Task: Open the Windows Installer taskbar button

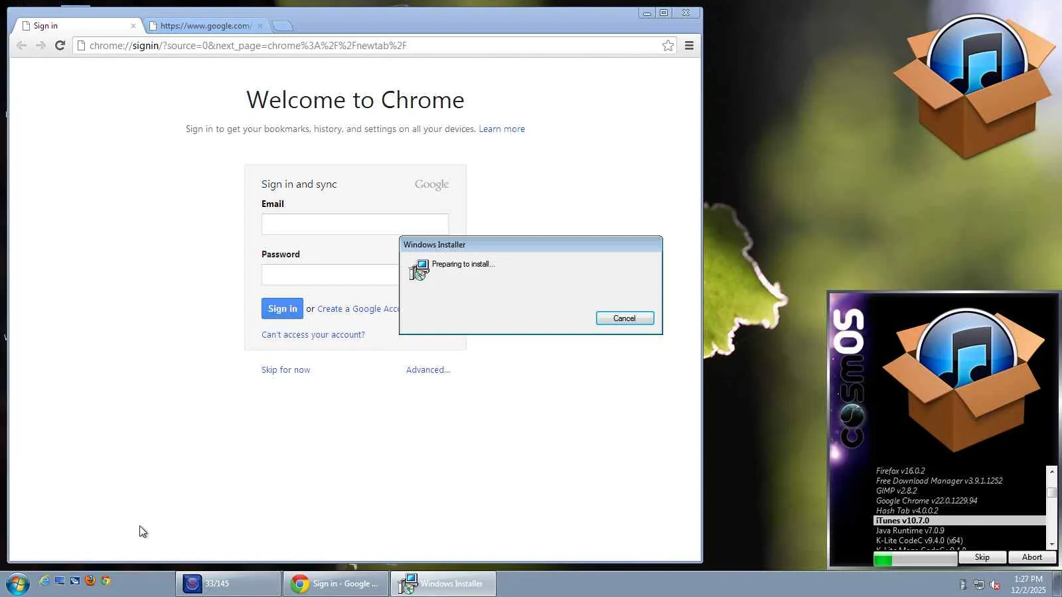Action: (x=443, y=584)
